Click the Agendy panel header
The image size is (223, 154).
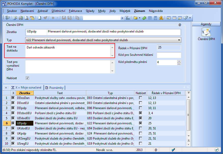tap(206, 24)
